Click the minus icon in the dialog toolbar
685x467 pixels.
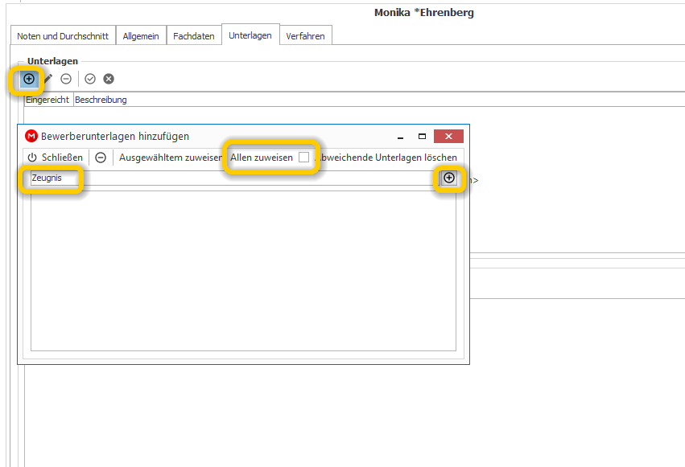[101, 158]
